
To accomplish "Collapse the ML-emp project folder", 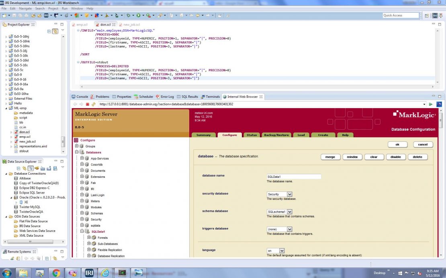I will pos(6,108).
